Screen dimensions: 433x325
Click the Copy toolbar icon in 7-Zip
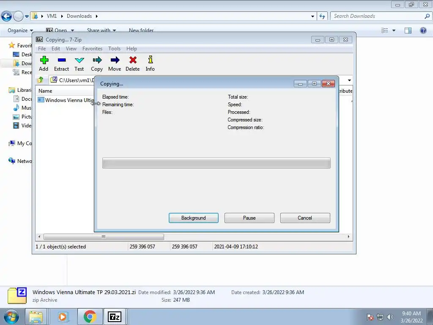[97, 63]
